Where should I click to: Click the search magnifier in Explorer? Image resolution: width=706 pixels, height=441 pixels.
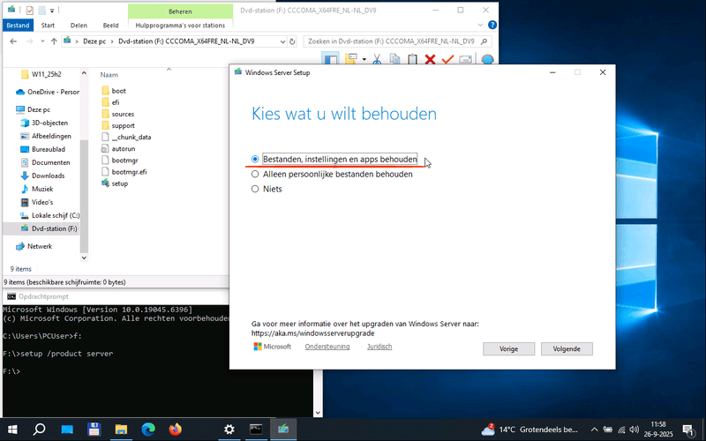(x=484, y=41)
